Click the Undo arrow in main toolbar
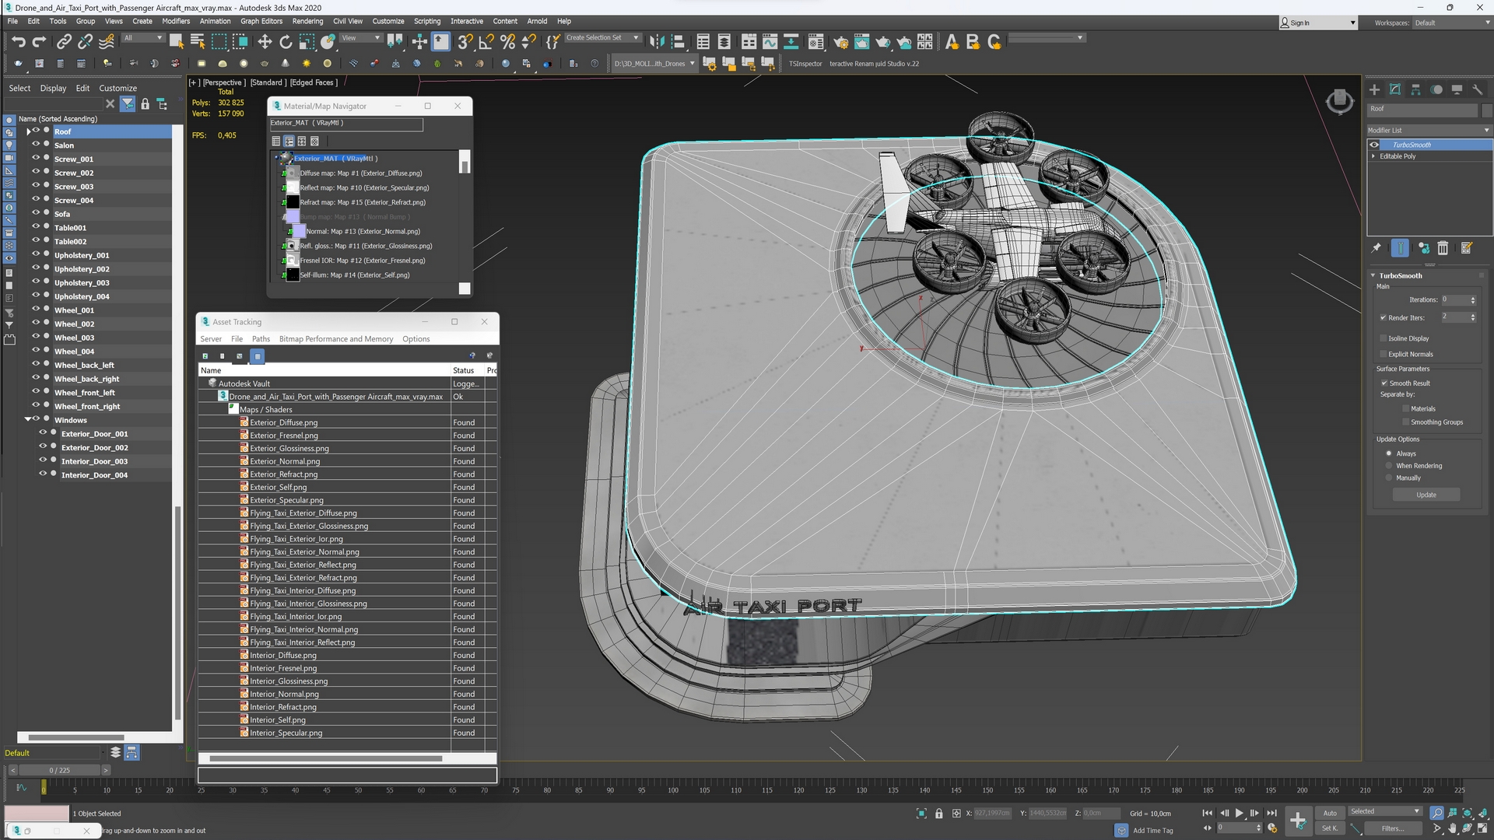Viewport: 1494px width, 840px height. pos(19,42)
